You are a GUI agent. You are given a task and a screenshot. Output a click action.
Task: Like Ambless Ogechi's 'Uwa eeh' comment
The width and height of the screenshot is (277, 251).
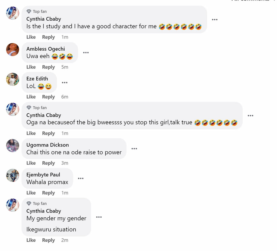(x=31, y=67)
